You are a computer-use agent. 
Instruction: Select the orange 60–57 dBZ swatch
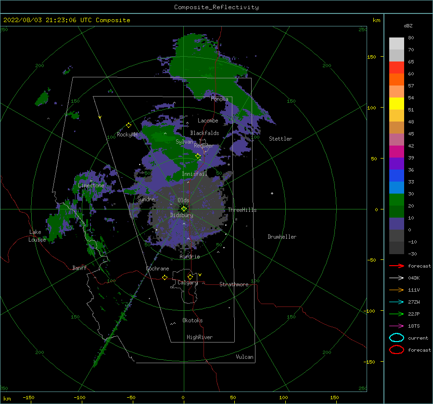pos(396,80)
